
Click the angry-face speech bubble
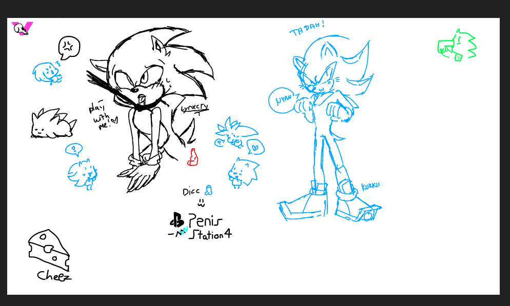point(69,48)
